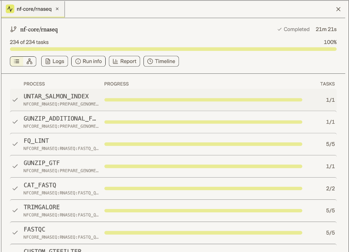Viewport: 349px width, 252px height.
Task: Switch to list view
Action: click(17, 61)
